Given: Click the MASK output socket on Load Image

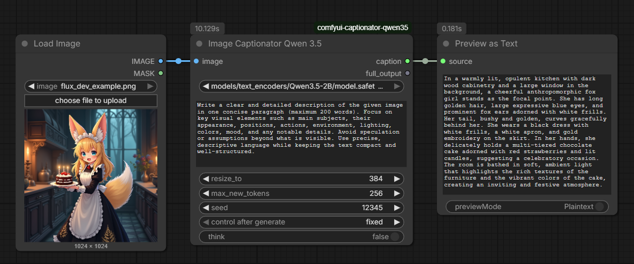Looking at the screenshot, I should (x=161, y=73).
